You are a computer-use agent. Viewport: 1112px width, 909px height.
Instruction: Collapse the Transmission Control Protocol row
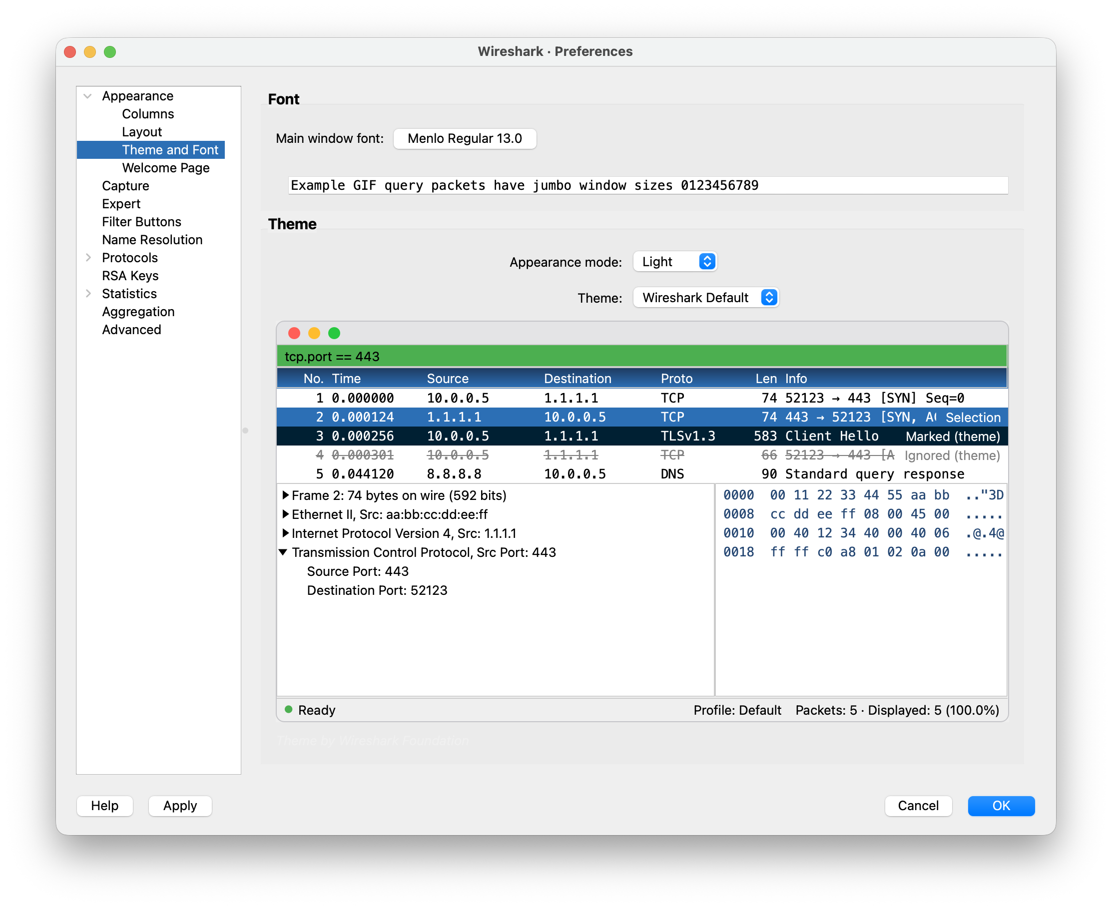coord(283,552)
